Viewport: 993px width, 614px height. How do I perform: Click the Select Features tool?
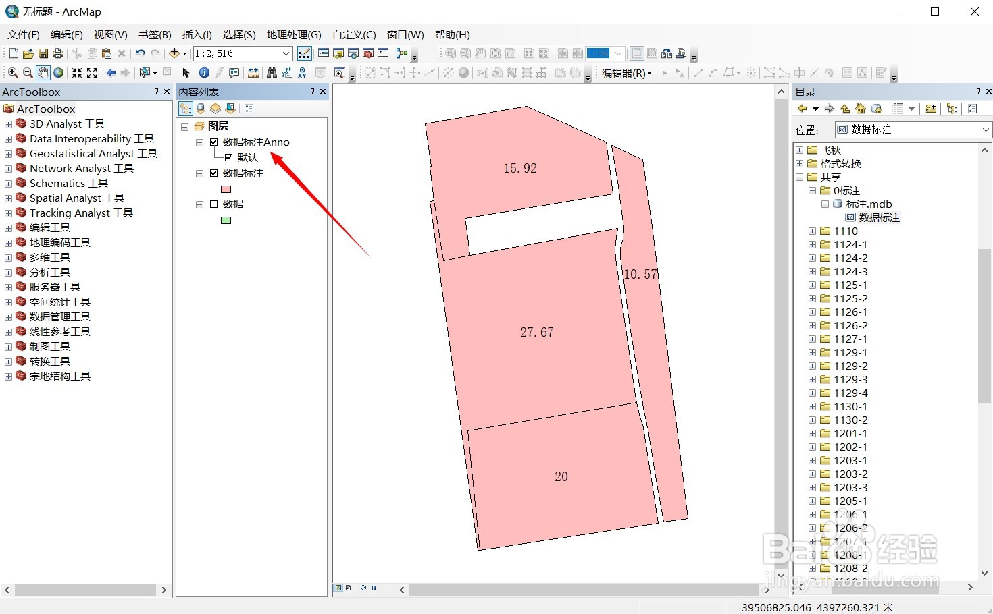click(145, 73)
